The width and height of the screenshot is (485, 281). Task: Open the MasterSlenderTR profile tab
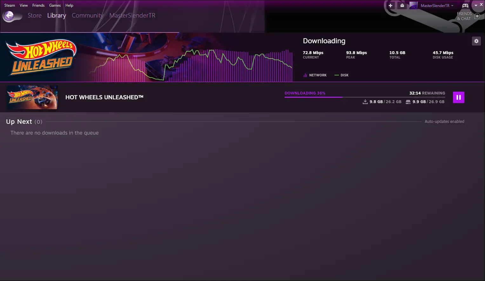click(132, 15)
